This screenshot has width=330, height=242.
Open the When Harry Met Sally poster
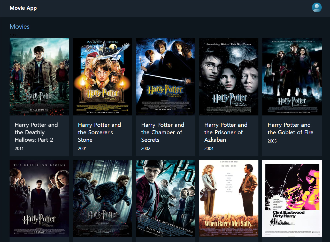(229, 199)
